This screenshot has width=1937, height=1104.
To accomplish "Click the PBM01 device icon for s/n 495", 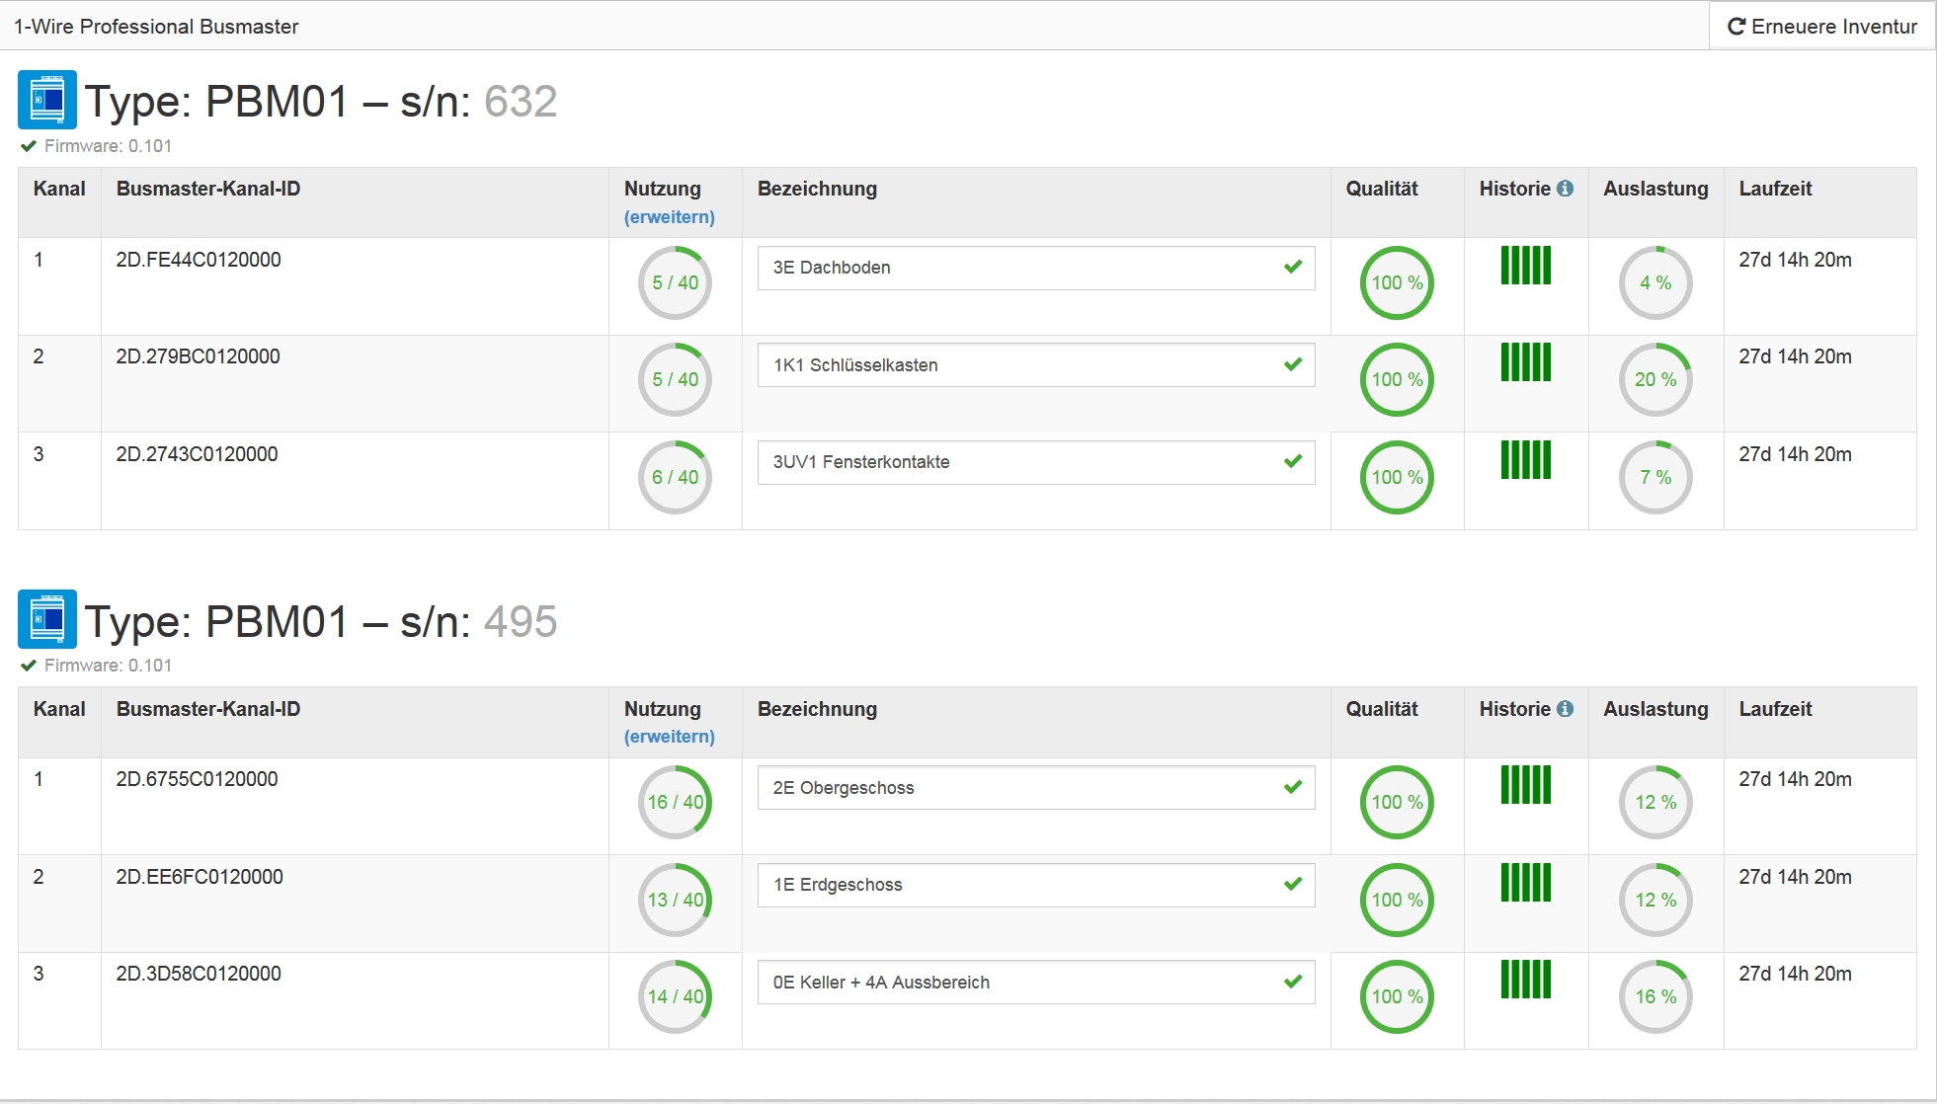I will click(47, 619).
